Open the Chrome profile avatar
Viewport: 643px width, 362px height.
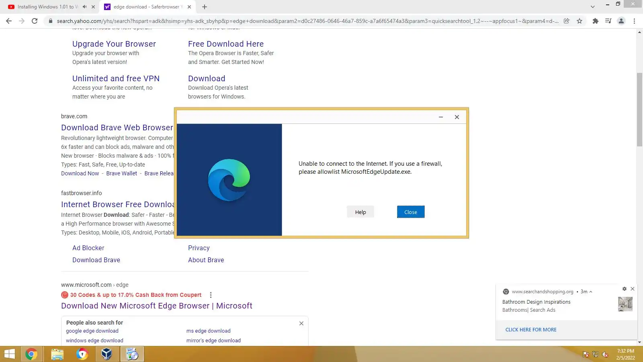[621, 21]
